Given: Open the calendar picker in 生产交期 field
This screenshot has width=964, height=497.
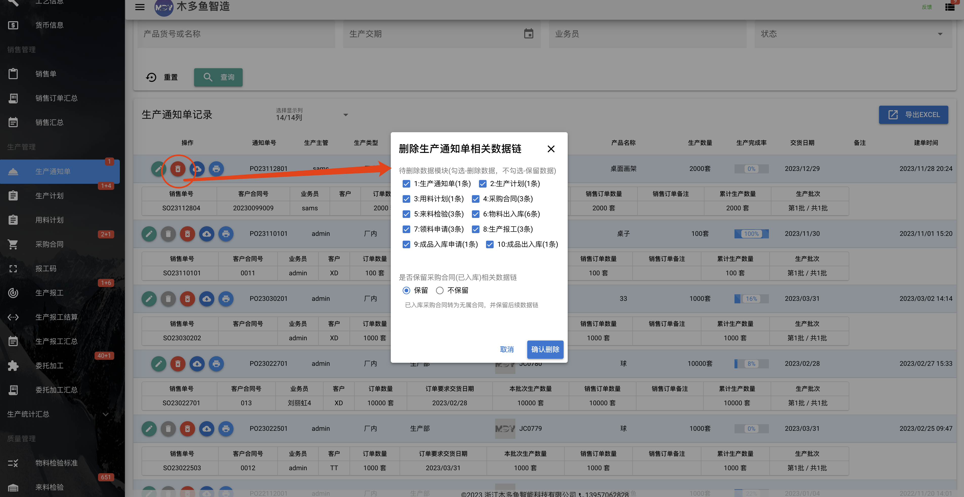Looking at the screenshot, I should tap(529, 34).
